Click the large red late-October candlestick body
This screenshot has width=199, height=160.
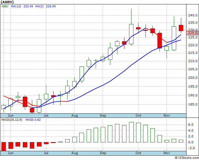(x=160, y=40)
